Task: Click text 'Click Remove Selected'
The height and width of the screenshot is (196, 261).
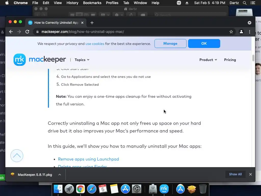Action: pyautogui.click(x=80, y=84)
